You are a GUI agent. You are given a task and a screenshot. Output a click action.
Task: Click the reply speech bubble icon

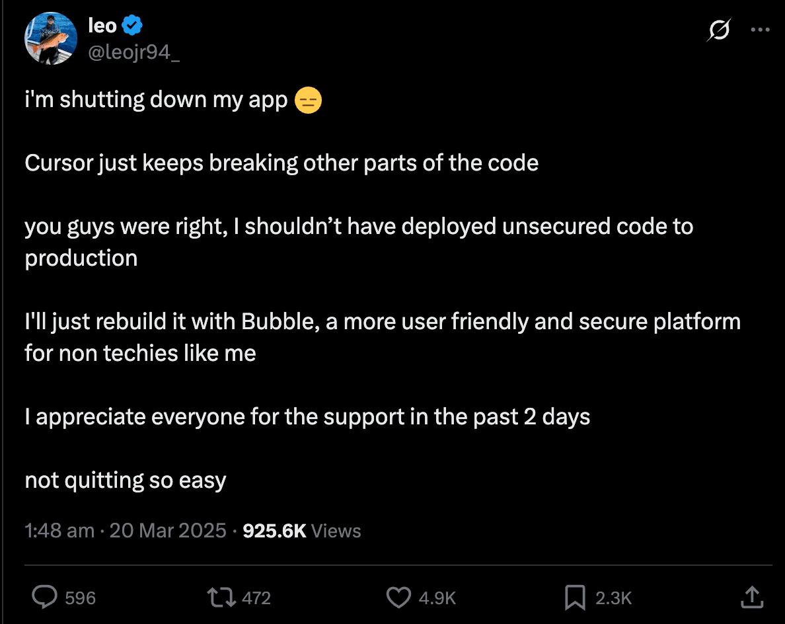pyautogui.click(x=45, y=598)
